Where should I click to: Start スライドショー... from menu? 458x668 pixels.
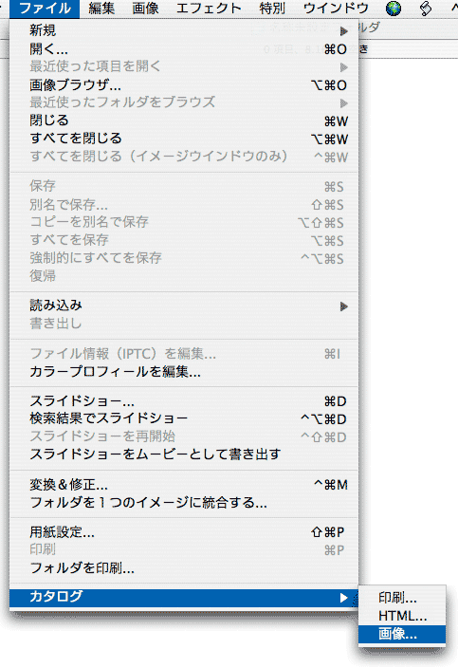click(184, 400)
